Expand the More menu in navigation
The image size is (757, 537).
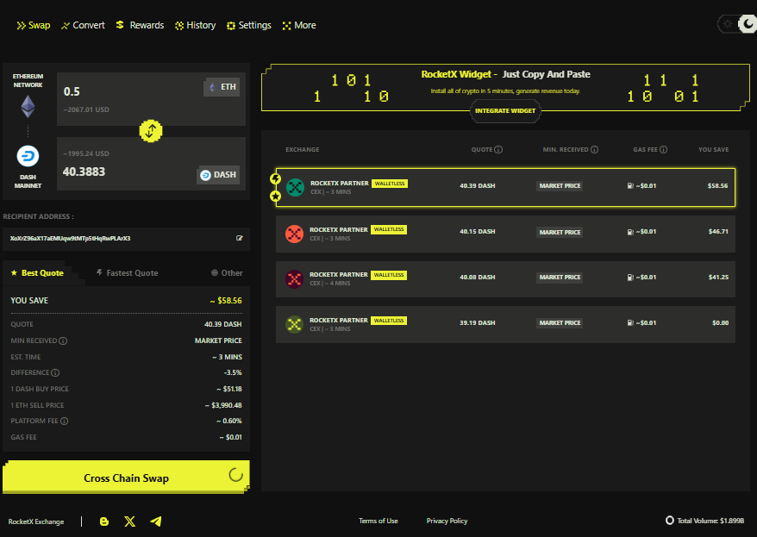299,25
